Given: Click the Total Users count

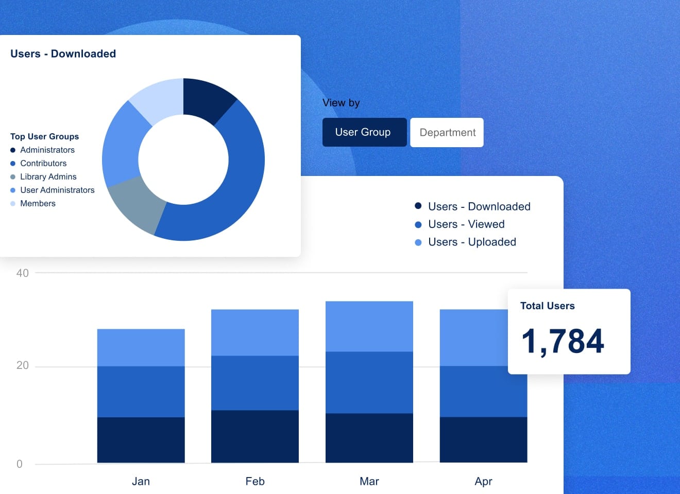Looking at the screenshot, I should [564, 340].
